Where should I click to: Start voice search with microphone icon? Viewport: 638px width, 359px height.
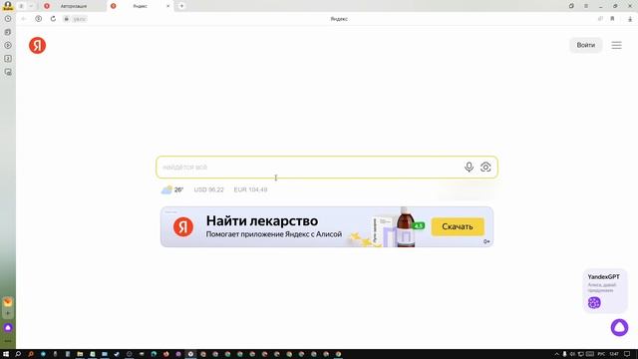click(x=469, y=167)
